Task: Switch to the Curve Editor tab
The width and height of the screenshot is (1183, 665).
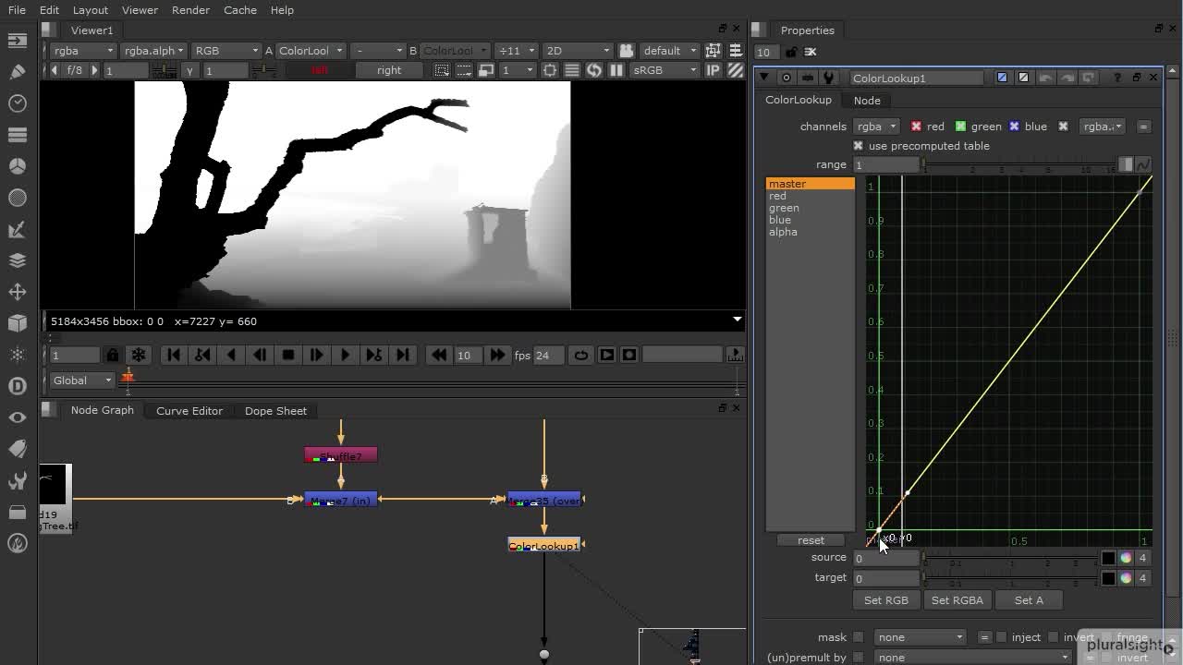Action: coord(189,411)
